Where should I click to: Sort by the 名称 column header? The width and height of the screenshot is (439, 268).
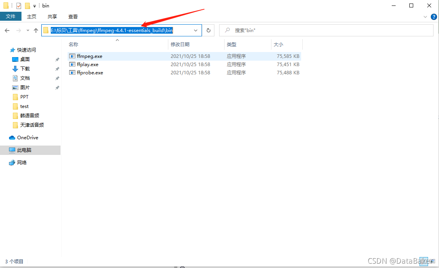pyautogui.click(x=73, y=44)
